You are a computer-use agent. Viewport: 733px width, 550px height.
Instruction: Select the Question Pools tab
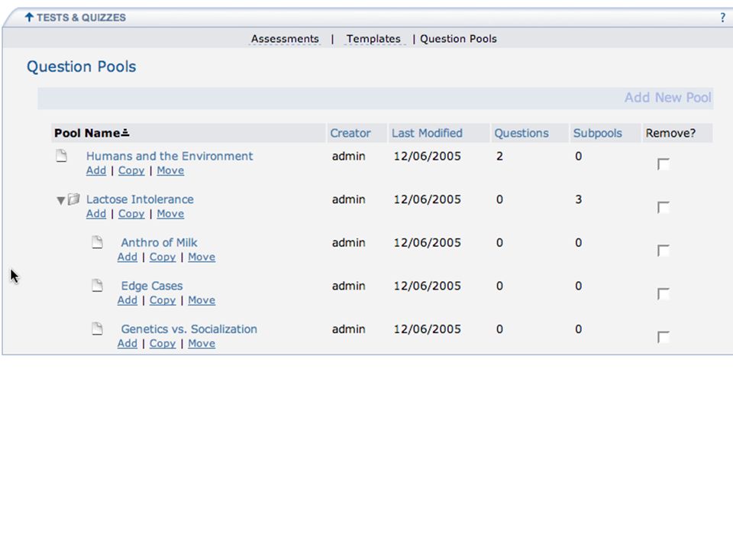point(458,39)
